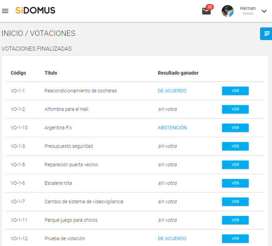Image resolution: width=272 pixels, height=246 pixels.
Task: Click the blue side panel list icon
Action: click(x=267, y=33)
